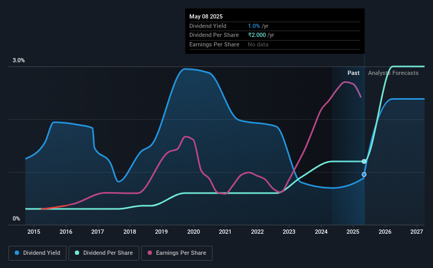This screenshot has height=268, width=433.
Task: Click the 2024 x-axis label
Action: pyautogui.click(x=321, y=232)
